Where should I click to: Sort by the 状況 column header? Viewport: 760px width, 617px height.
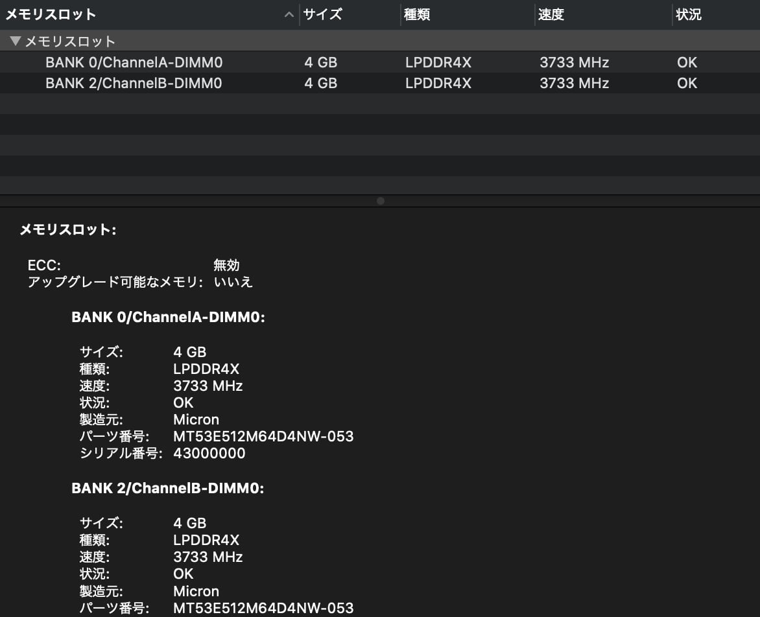point(688,14)
